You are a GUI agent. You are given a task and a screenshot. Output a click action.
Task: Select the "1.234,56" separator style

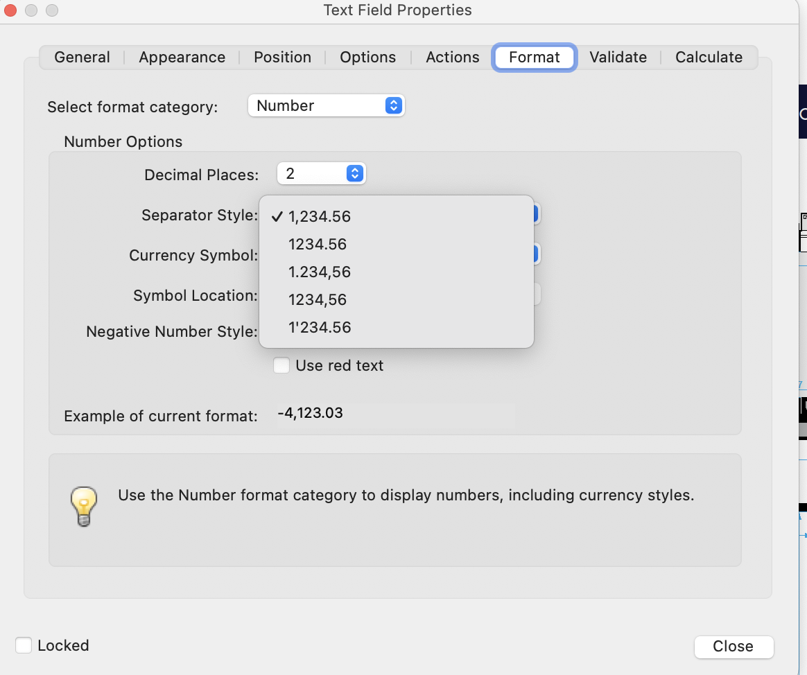click(x=320, y=272)
